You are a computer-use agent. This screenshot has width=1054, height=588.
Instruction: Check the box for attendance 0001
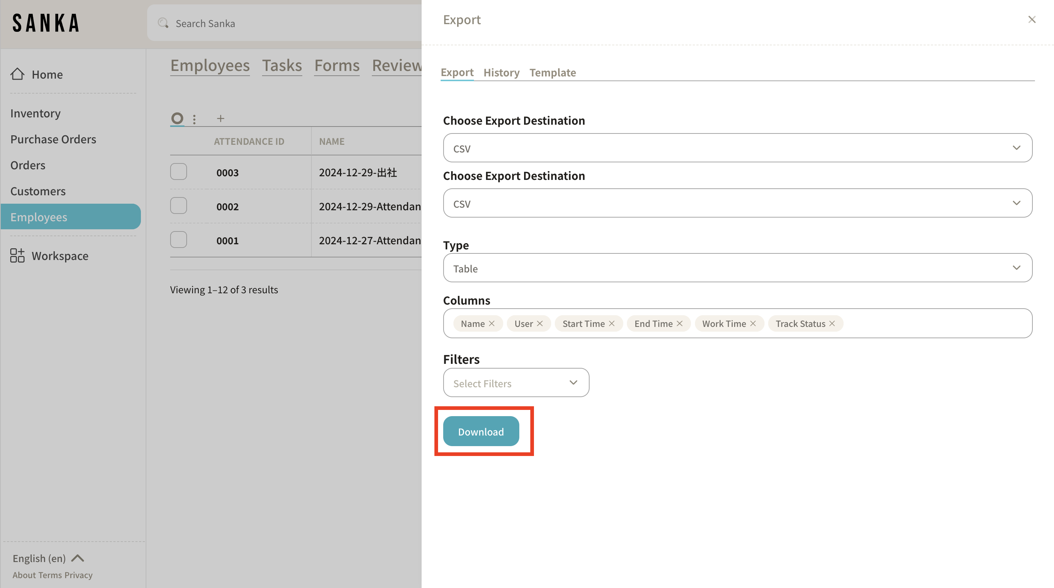click(178, 240)
